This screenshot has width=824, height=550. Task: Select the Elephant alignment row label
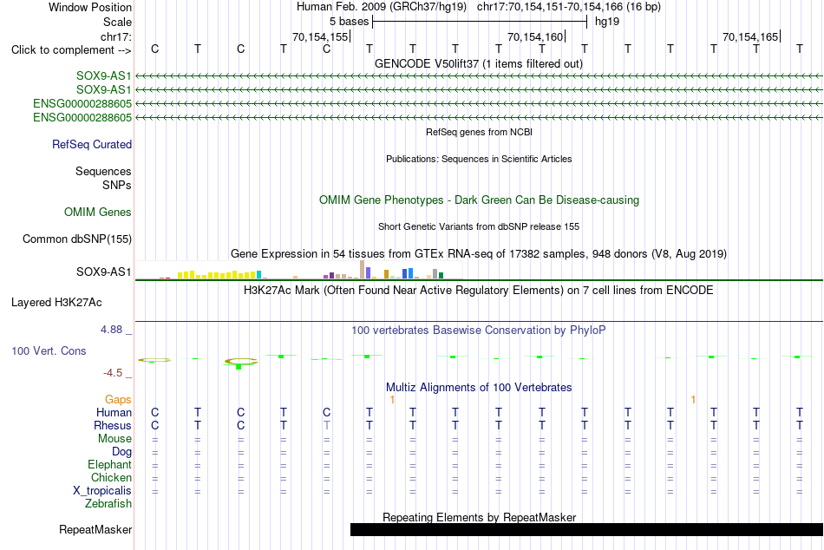(x=110, y=464)
